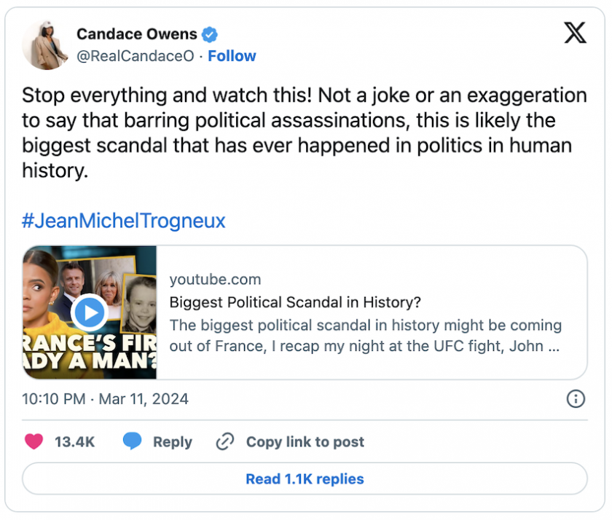The height and width of the screenshot is (520, 612).
Task: Click the copy link chain icon
Action: pos(225,441)
